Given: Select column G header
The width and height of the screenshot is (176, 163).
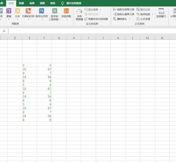Looking at the screenshot, I should (x=59, y=38).
